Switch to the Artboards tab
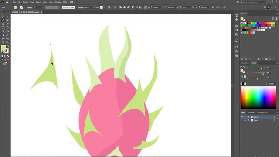 click(251, 113)
